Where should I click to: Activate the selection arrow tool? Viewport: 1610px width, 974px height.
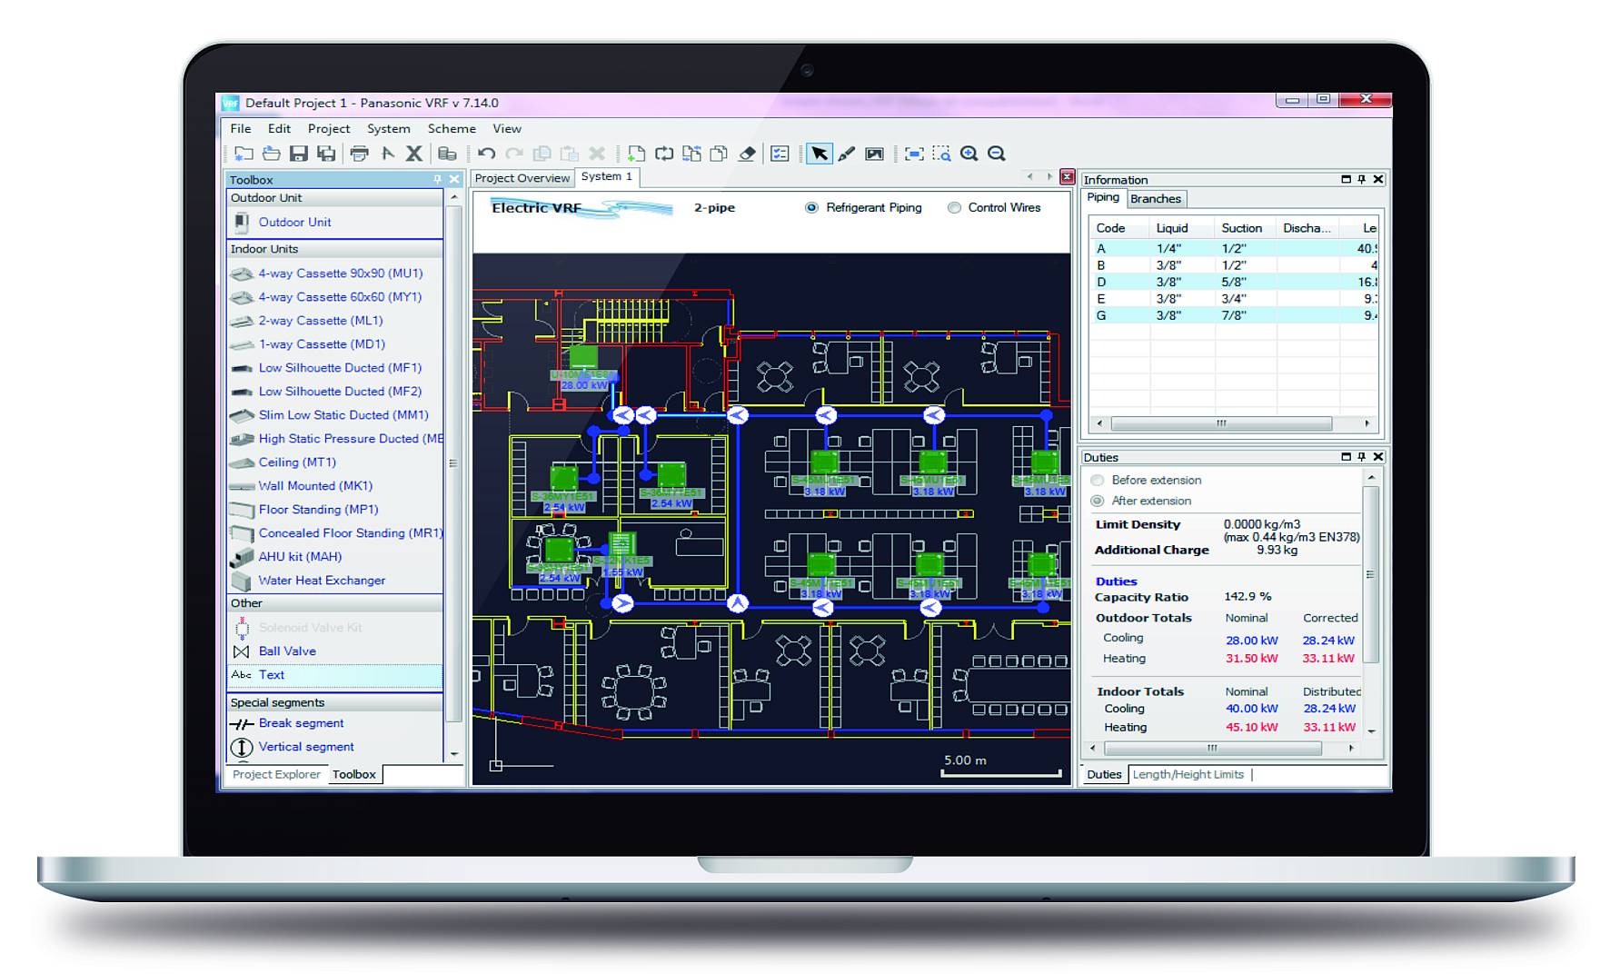tap(820, 154)
